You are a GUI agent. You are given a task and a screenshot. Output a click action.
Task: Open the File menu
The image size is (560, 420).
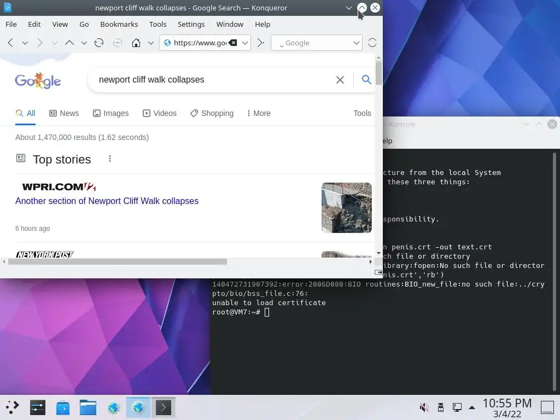(x=11, y=24)
